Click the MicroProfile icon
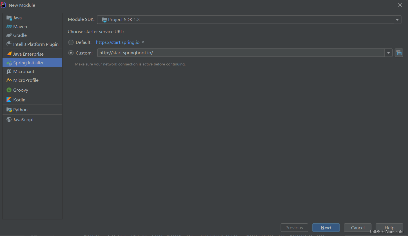 coord(9,80)
